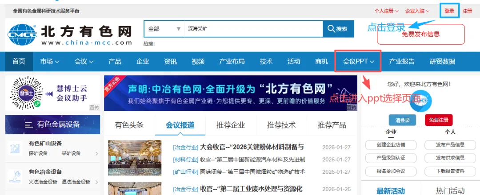Open the 第二届中国新能源汽车材料 article
Viewport: 480px width, 195px height.
tap(252, 160)
